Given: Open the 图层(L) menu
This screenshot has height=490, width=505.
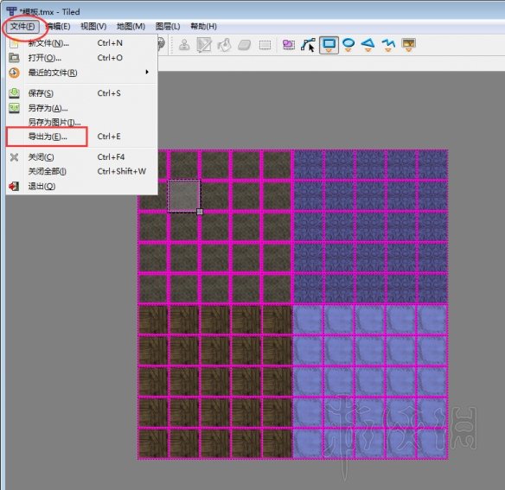Looking at the screenshot, I should [168, 27].
